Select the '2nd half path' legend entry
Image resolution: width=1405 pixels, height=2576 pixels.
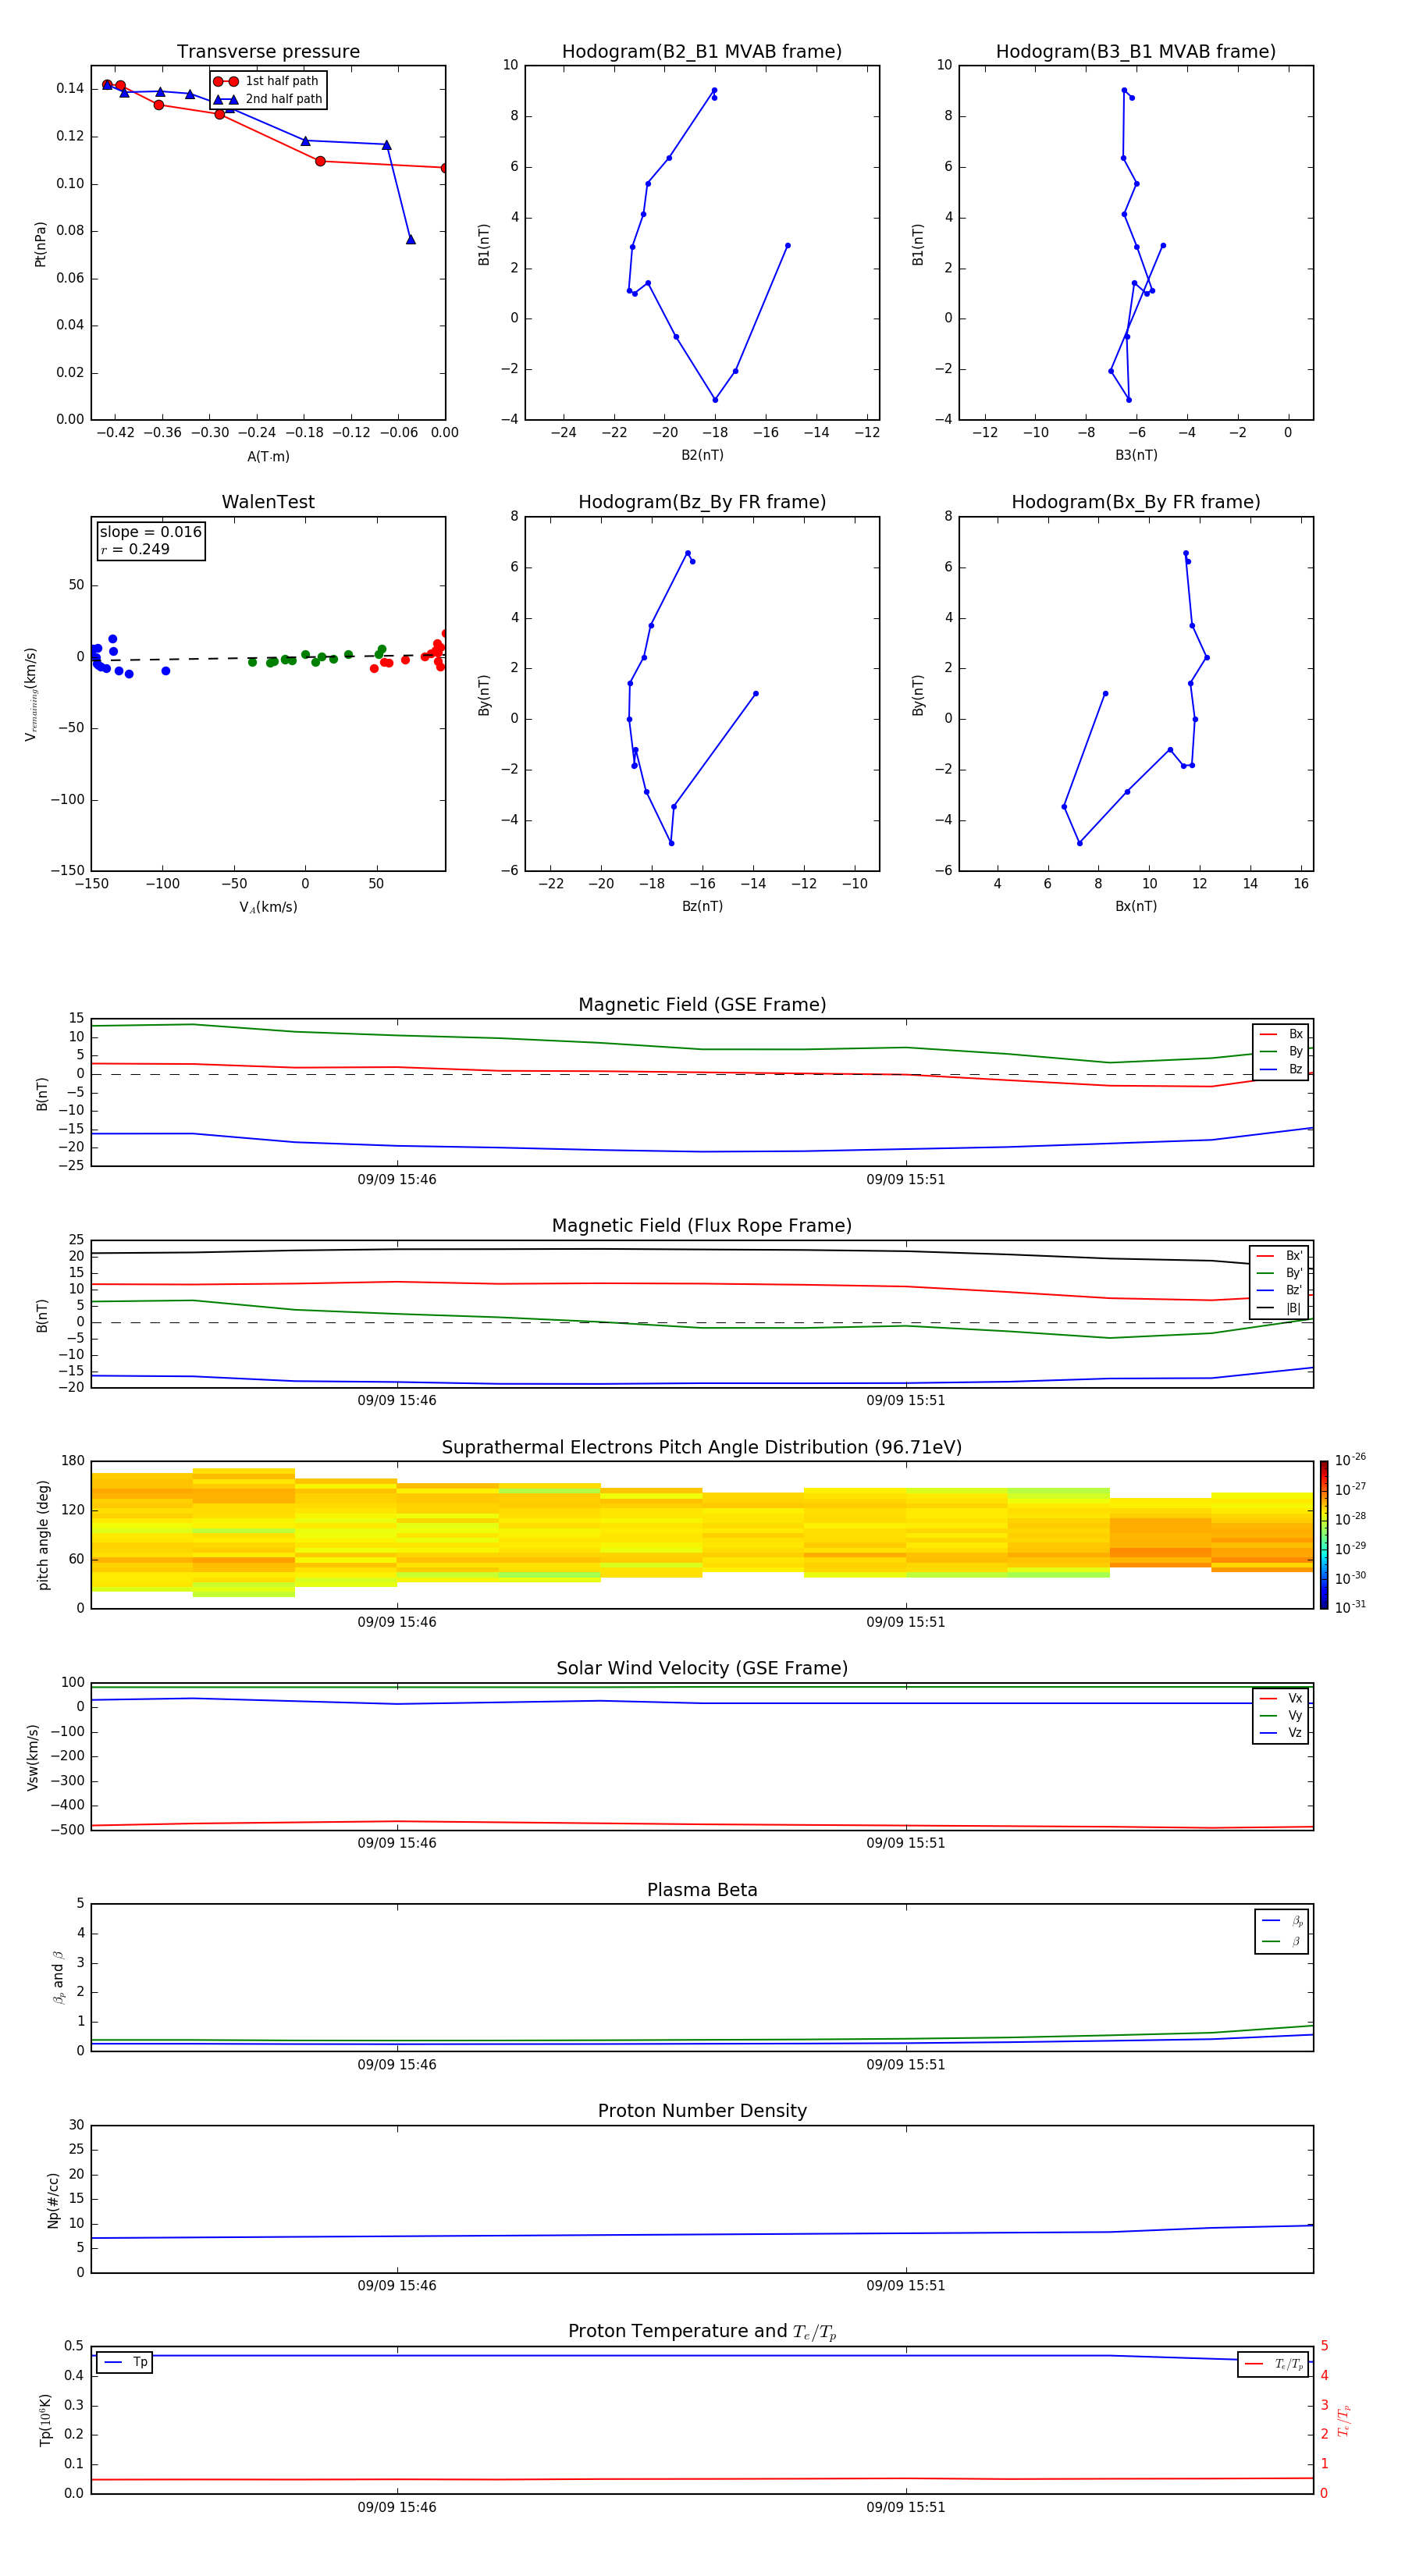point(268,99)
